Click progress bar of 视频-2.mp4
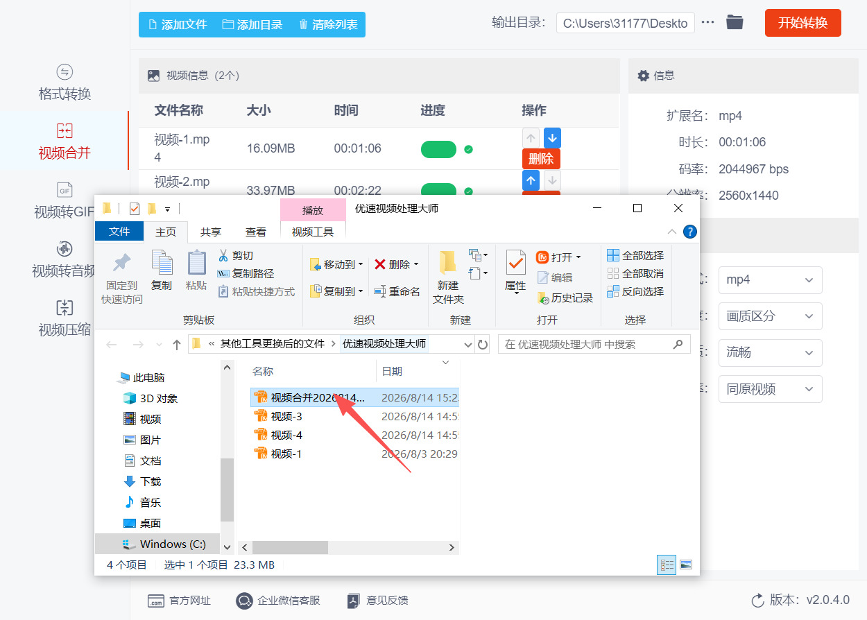Image resolution: width=867 pixels, height=620 pixels. 438,189
